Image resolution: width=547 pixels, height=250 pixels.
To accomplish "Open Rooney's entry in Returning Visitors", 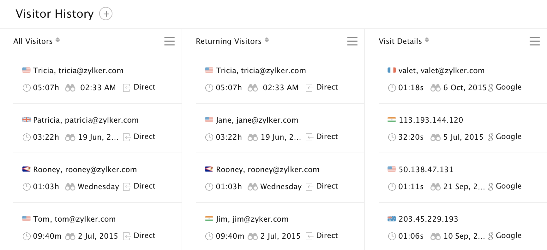I will (267, 170).
